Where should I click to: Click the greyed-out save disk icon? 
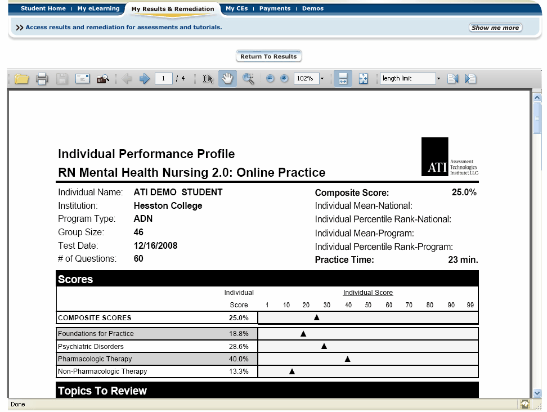tap(62, 79)
